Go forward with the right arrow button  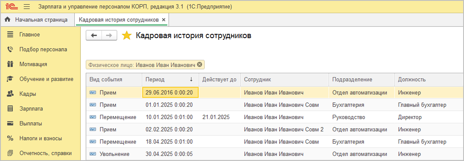[109, 36]
